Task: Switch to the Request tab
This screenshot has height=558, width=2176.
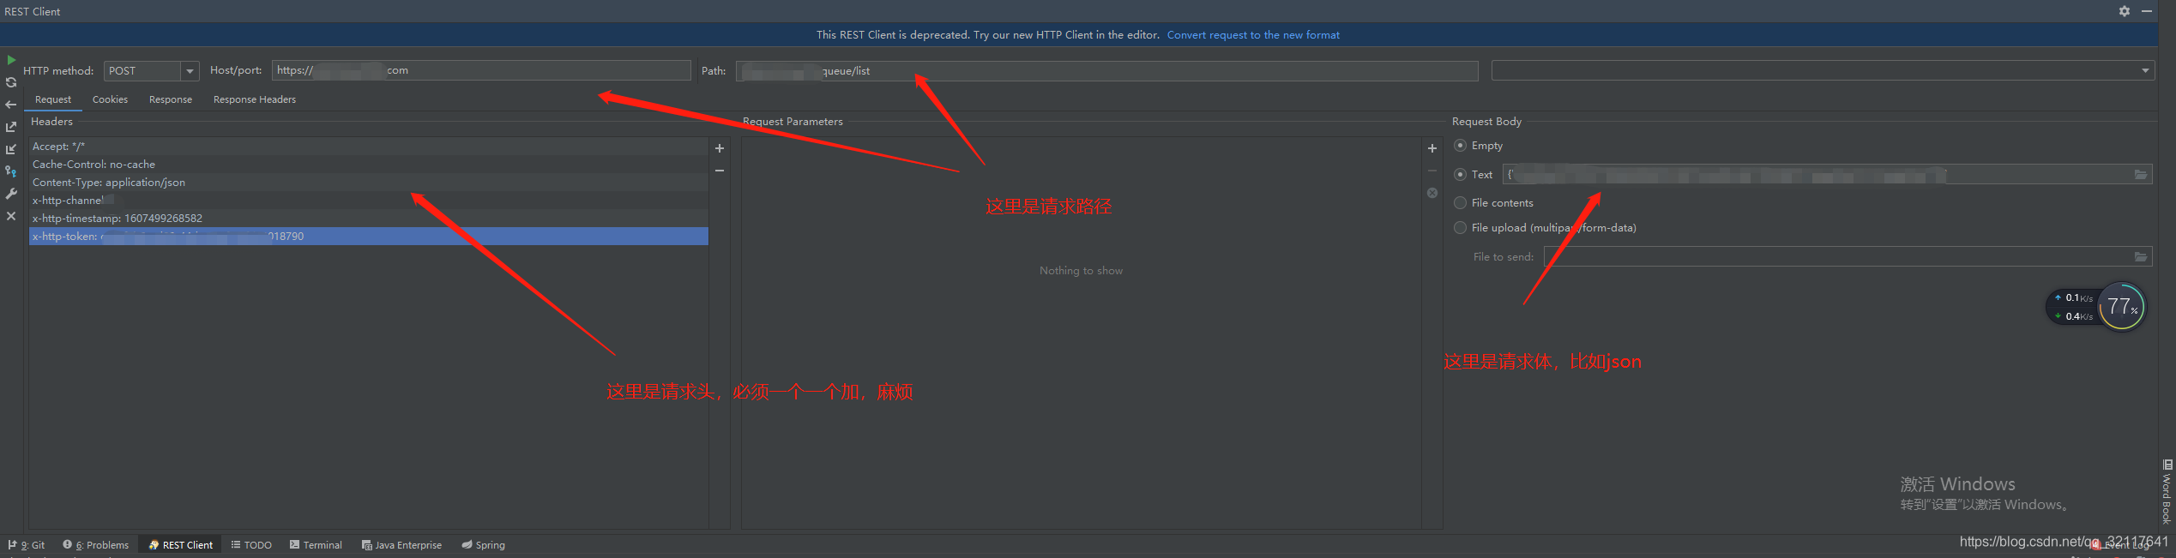Action: [53, 99]
